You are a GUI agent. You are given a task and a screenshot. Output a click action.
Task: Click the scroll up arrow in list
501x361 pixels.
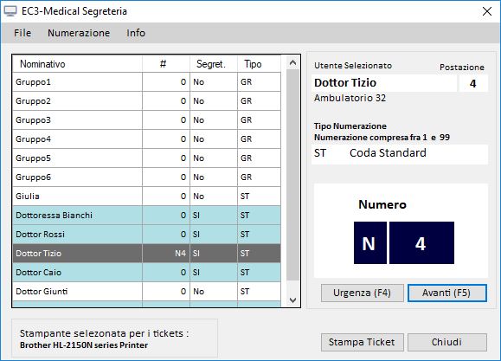292,62
